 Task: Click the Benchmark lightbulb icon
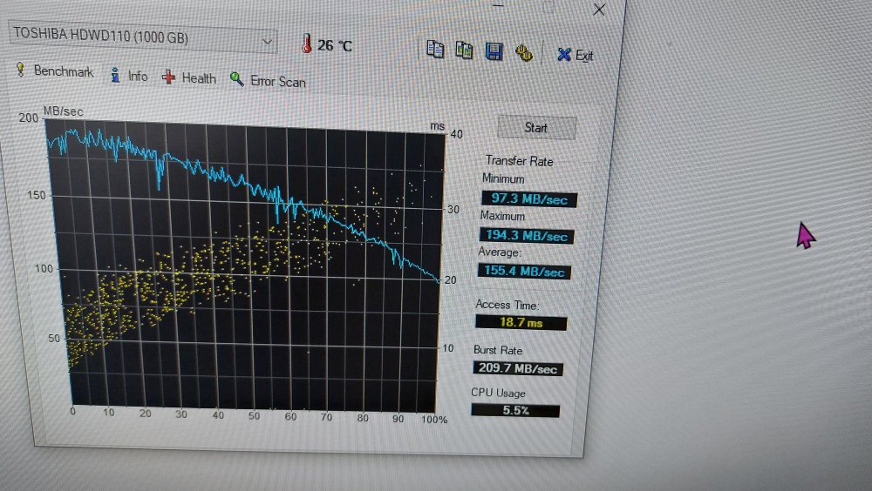pyautogui.click(x=21, y=69)
